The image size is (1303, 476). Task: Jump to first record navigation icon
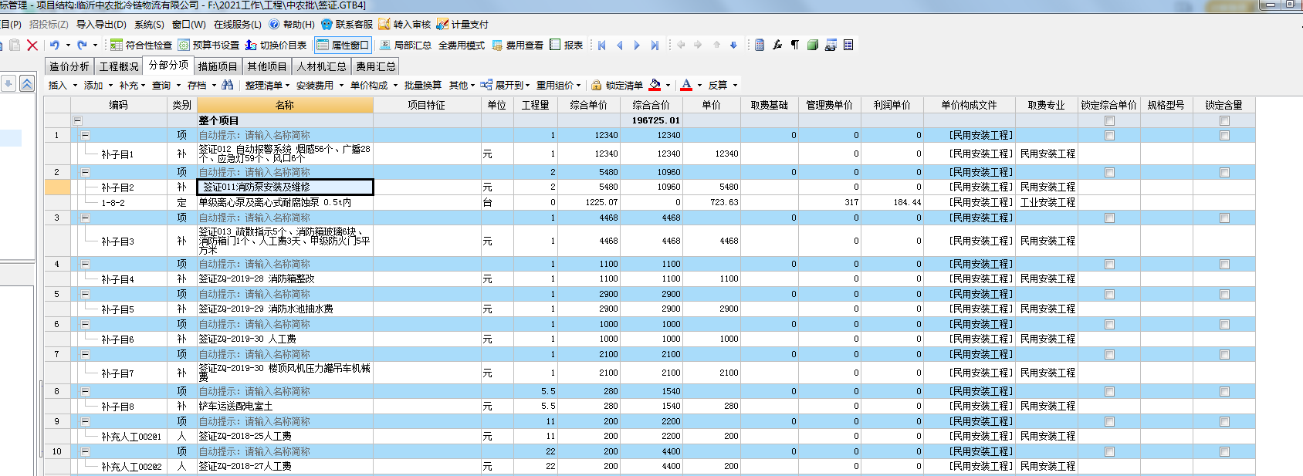(602, 46)
